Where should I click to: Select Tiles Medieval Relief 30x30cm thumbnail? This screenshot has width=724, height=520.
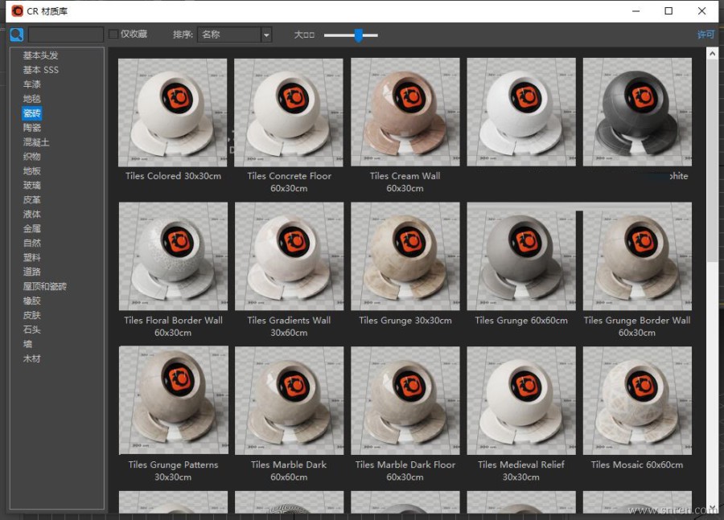tap(521, 400)
